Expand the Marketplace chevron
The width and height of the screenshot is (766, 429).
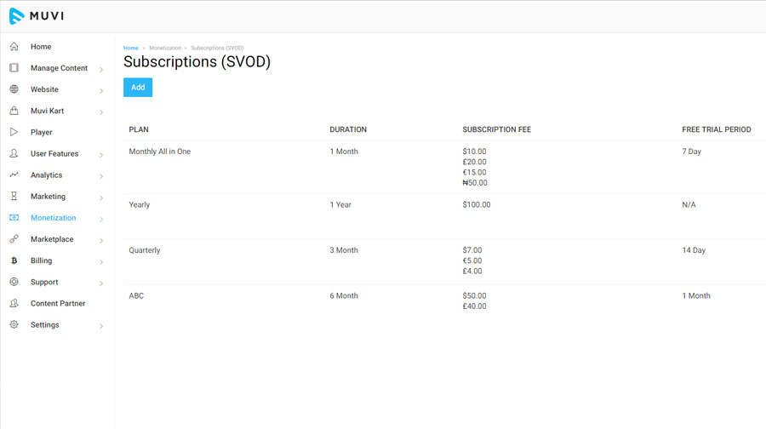[x=101, y=241]
